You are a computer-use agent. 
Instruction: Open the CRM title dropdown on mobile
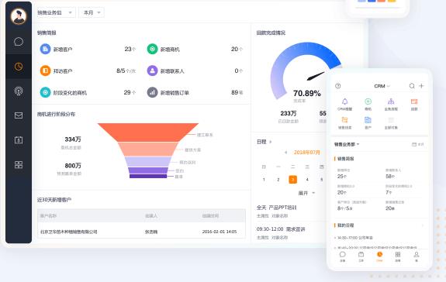tap(382, 86)
